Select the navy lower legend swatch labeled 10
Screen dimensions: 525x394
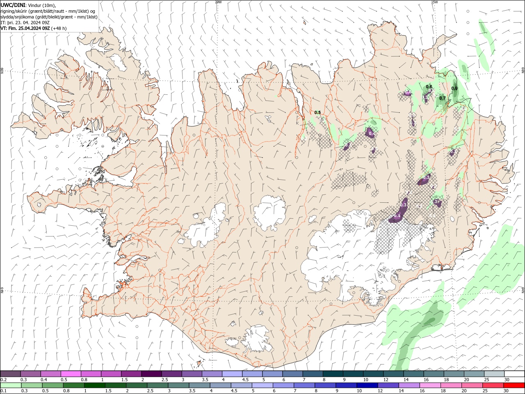click(x=367, y=385)
